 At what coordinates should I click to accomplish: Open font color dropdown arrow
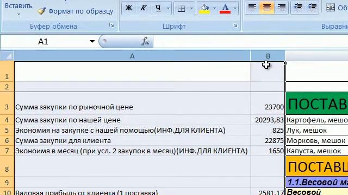click(235, 8)
